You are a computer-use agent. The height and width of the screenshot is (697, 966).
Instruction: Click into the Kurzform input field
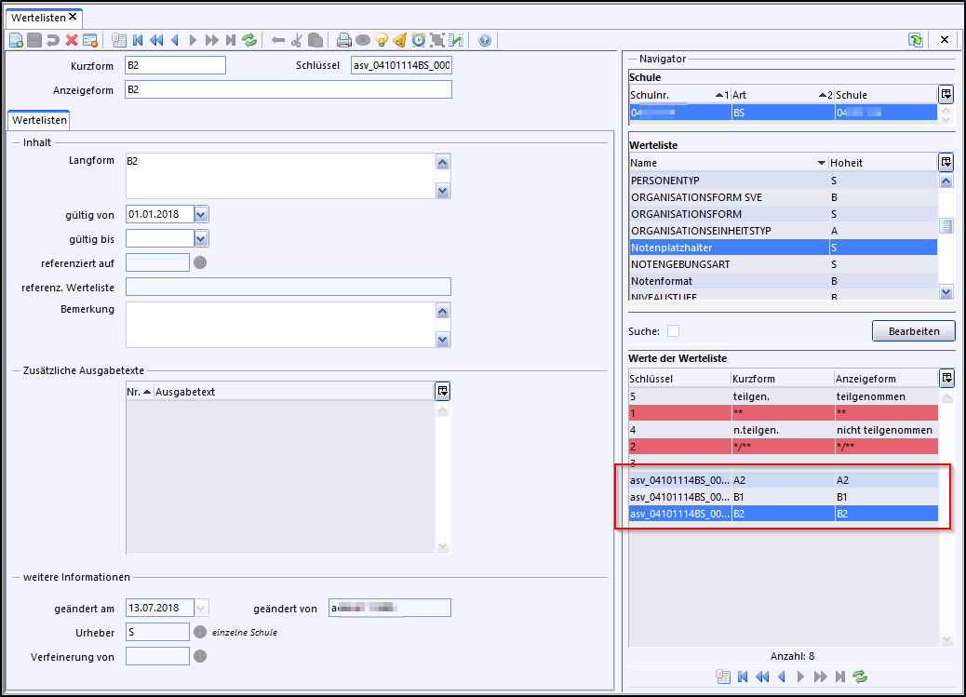pyautogui.click(x=175, y=65)
